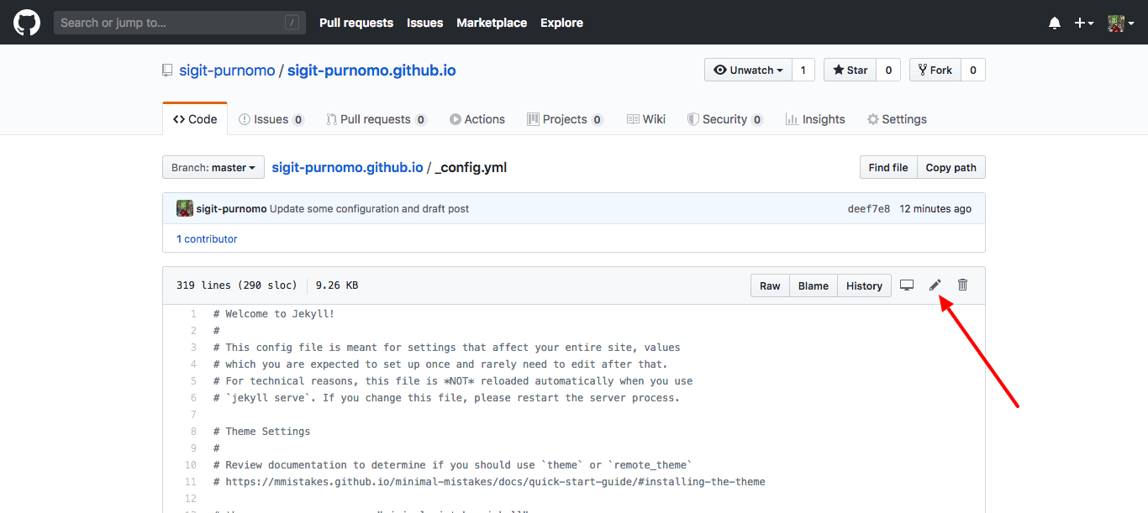Open Issues in top navigation
1148x513 pixels.
424,23
